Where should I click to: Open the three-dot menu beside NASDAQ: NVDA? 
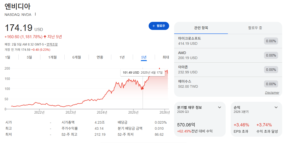pos(35,14)
